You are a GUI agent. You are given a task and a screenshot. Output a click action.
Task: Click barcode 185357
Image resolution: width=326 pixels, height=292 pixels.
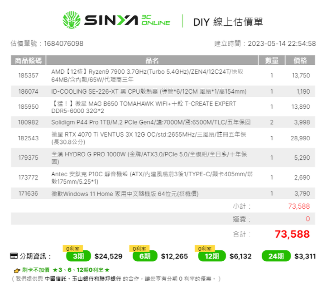28,76
